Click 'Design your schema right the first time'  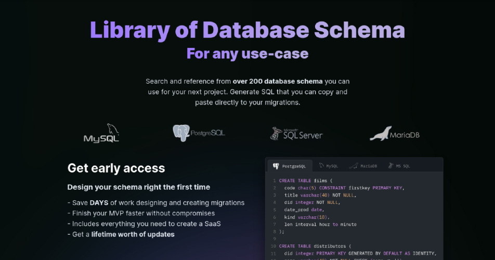(x=139, y=187)
